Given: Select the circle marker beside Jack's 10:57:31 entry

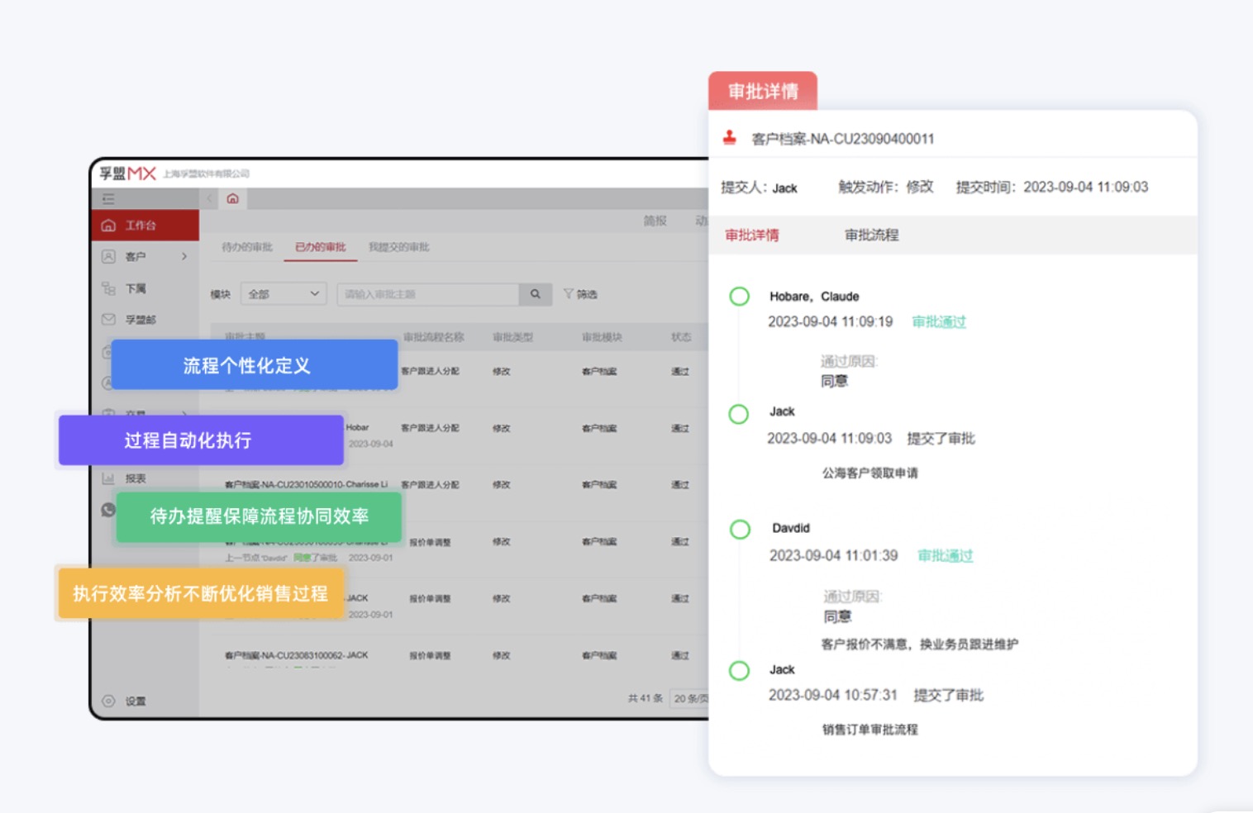Looking at the screenshot, I should pos(740,670).
